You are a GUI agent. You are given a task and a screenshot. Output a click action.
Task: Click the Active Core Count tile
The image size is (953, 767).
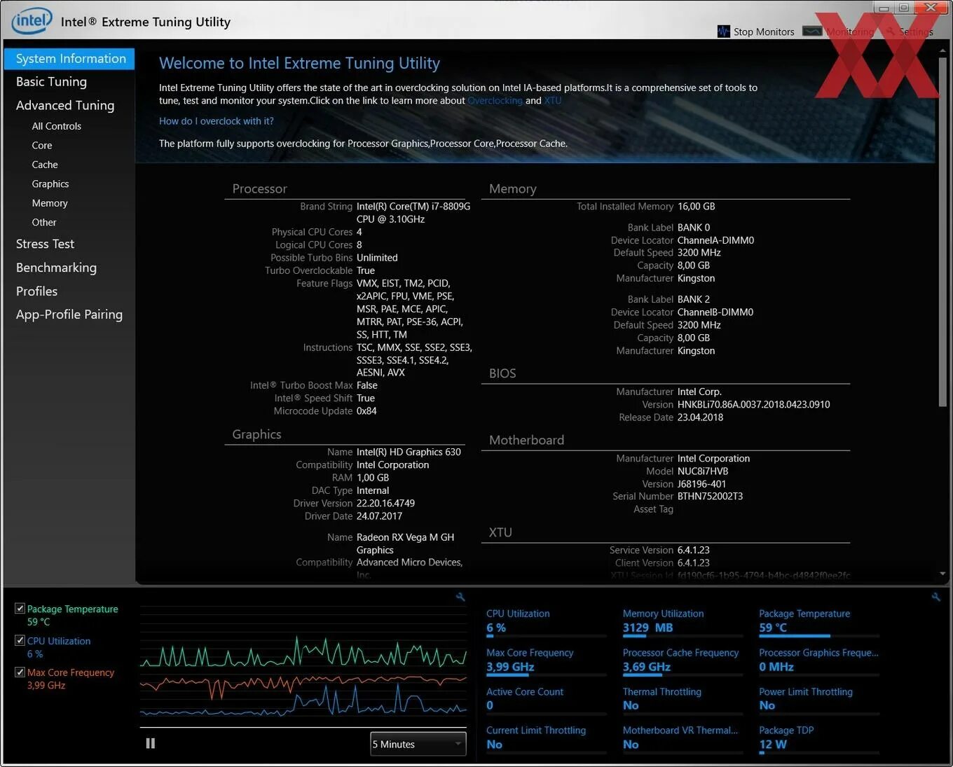coord(545,700)
